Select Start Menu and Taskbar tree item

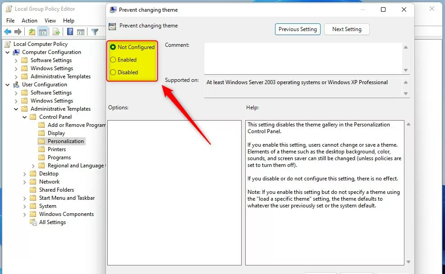pos(67,198)
